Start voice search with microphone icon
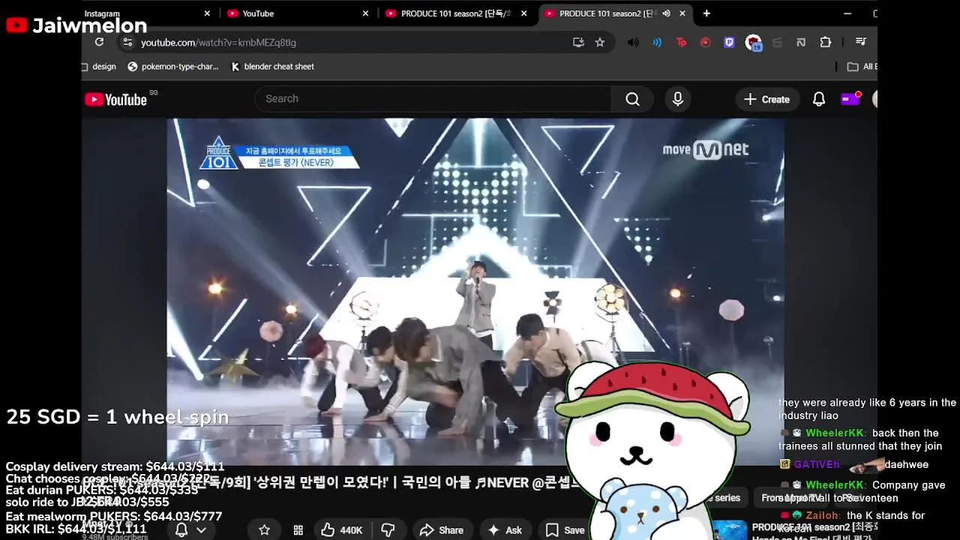 tap(678, 99)
